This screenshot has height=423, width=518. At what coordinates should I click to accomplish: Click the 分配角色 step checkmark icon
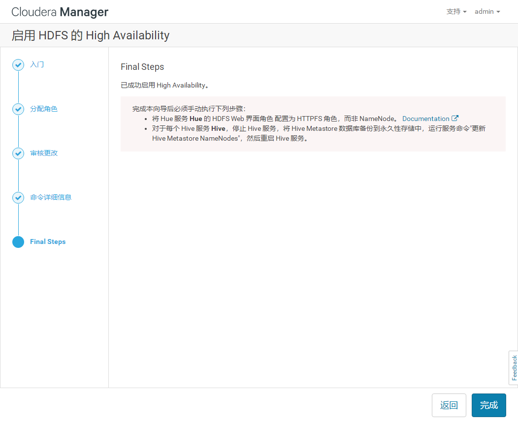tap(18, 109)
